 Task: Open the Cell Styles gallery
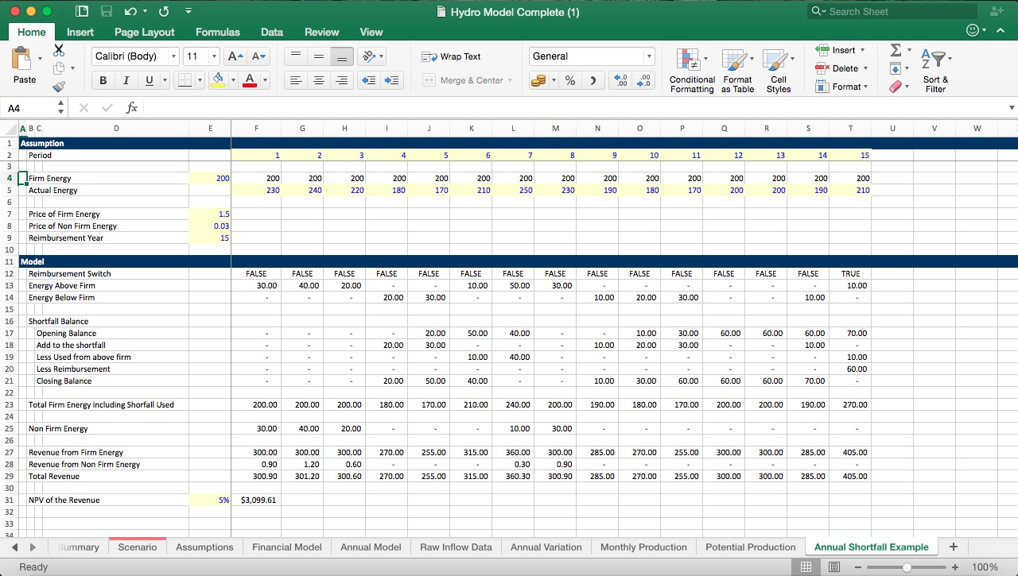point(779,70)
